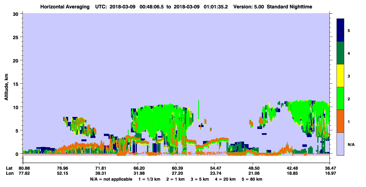Click the y-axis tick label 15
The height and width of the screenshot is (187, 366).
(x=16, y=84)
